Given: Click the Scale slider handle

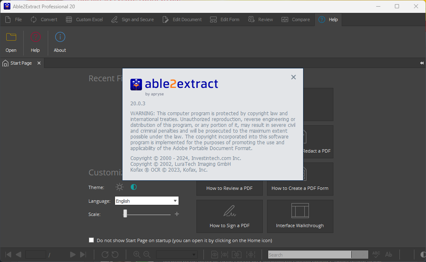Looking at the screenshot, I should point(125,214).
